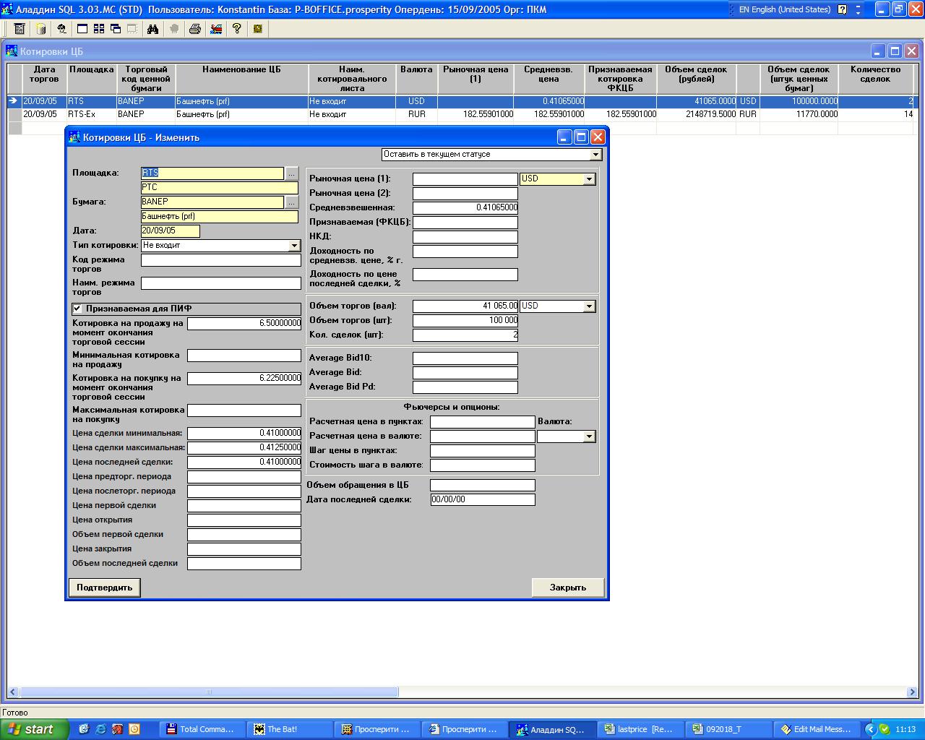The width and height of the screenshot is (925, 740).
Task: Click the cascade windows toolbar icon
Action: 115,29
